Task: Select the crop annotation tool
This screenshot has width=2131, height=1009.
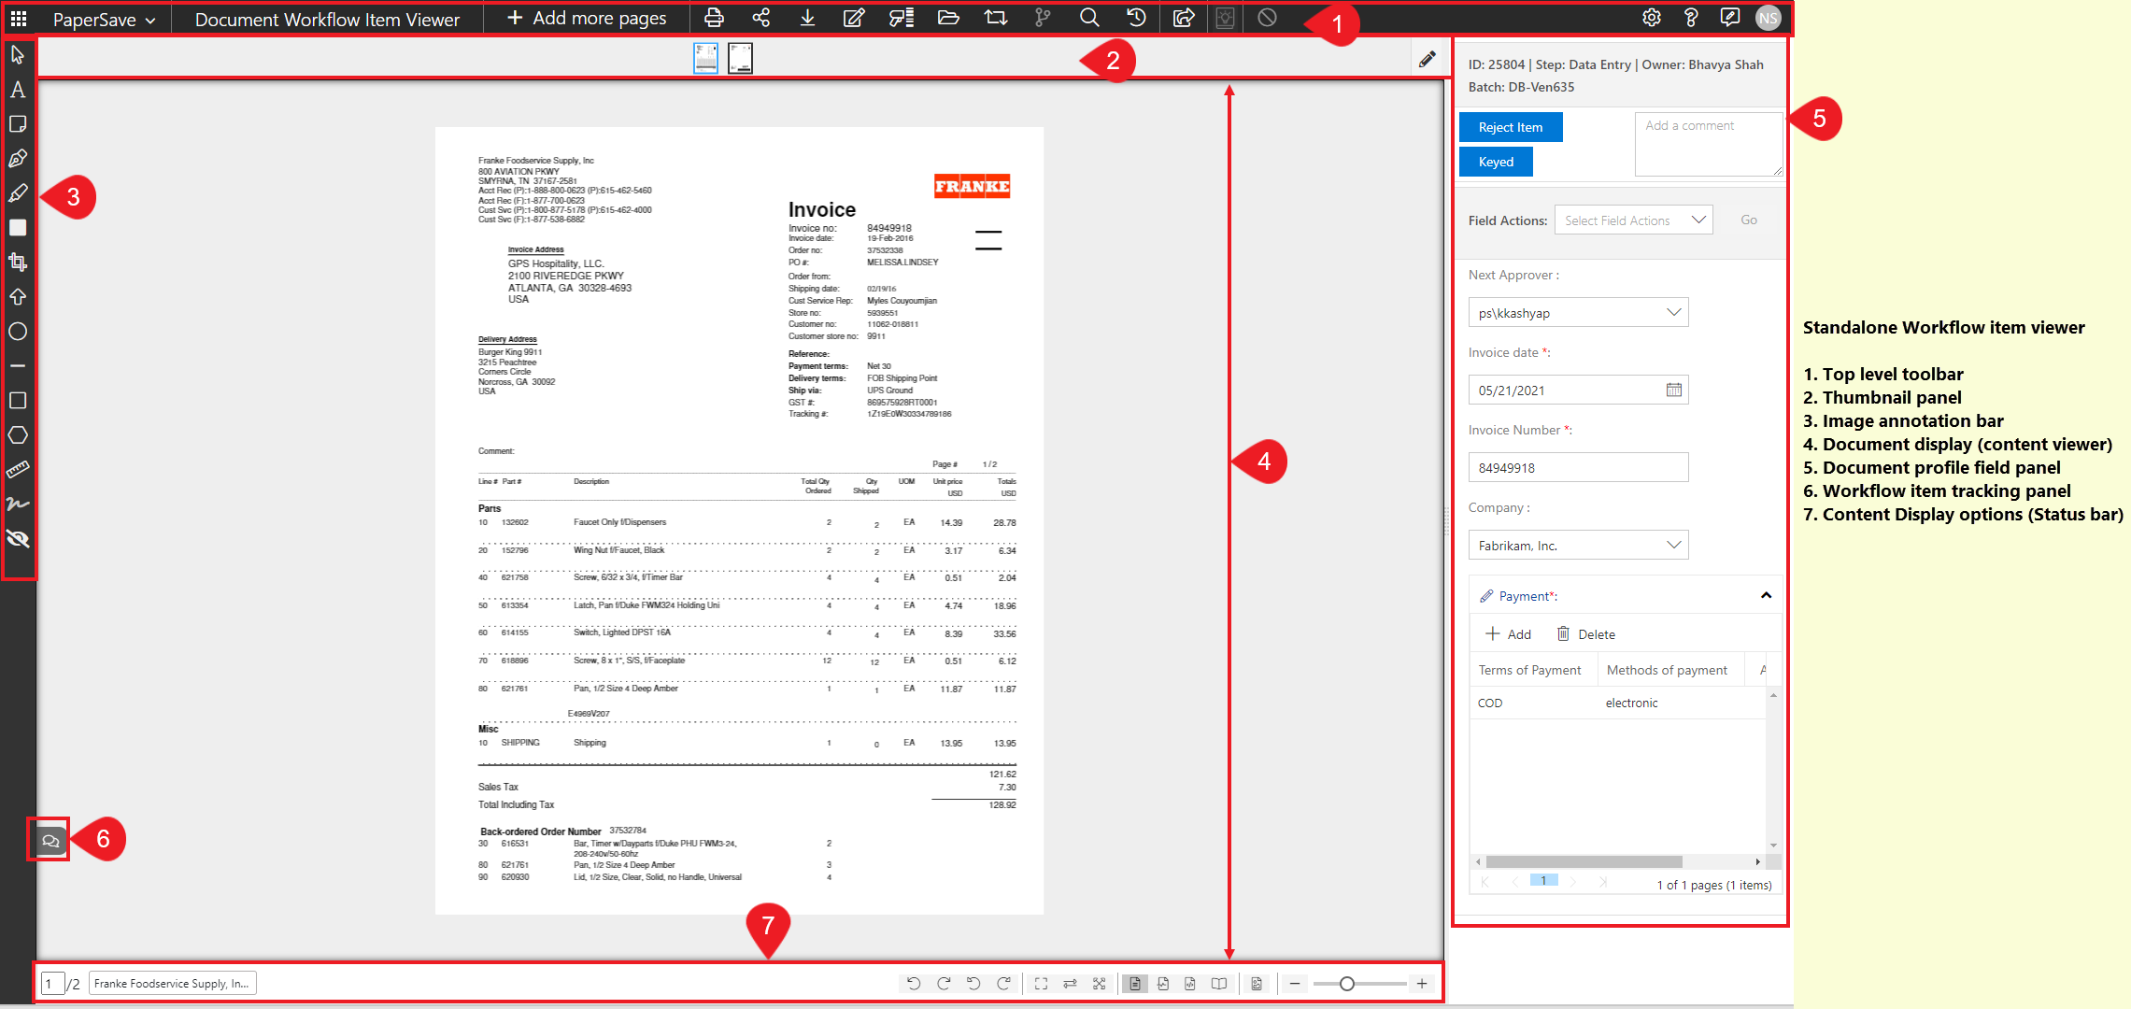Action: 18,263
